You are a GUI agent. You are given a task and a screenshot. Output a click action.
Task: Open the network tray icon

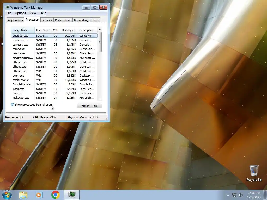pyautogui.click(x=234, y=195)
